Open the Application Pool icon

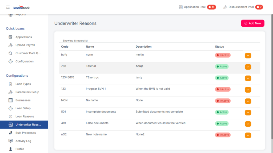click(x=181, y=7)
